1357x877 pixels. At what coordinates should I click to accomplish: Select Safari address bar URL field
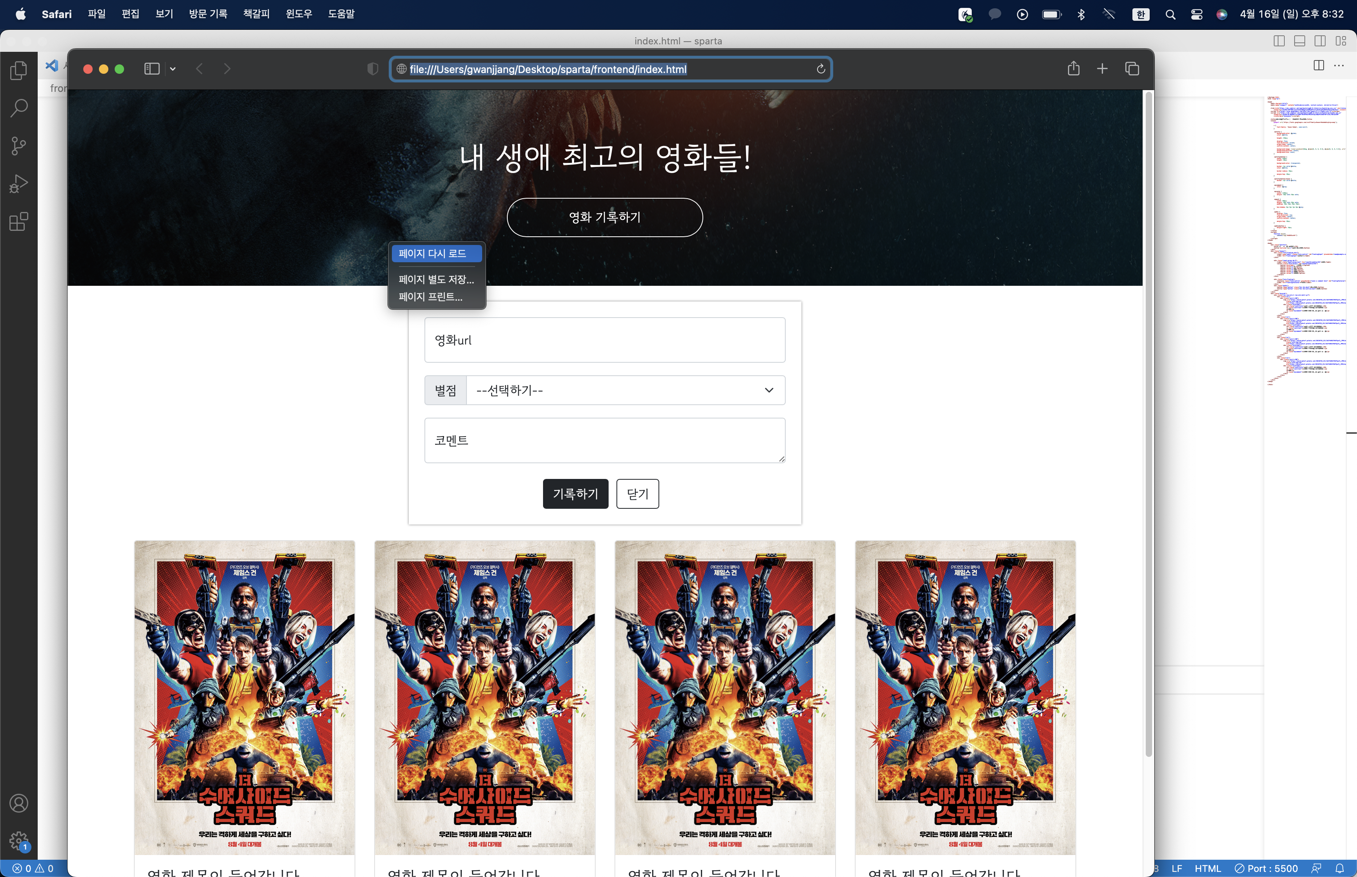[x=611, y=69]
